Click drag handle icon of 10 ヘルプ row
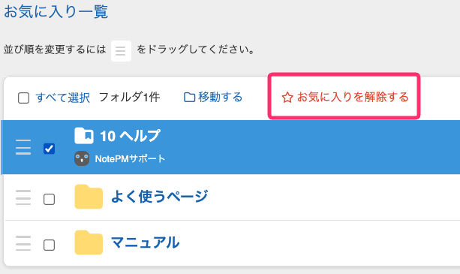The height and width of the screenshot is (274, 460). tap(23, 147)
